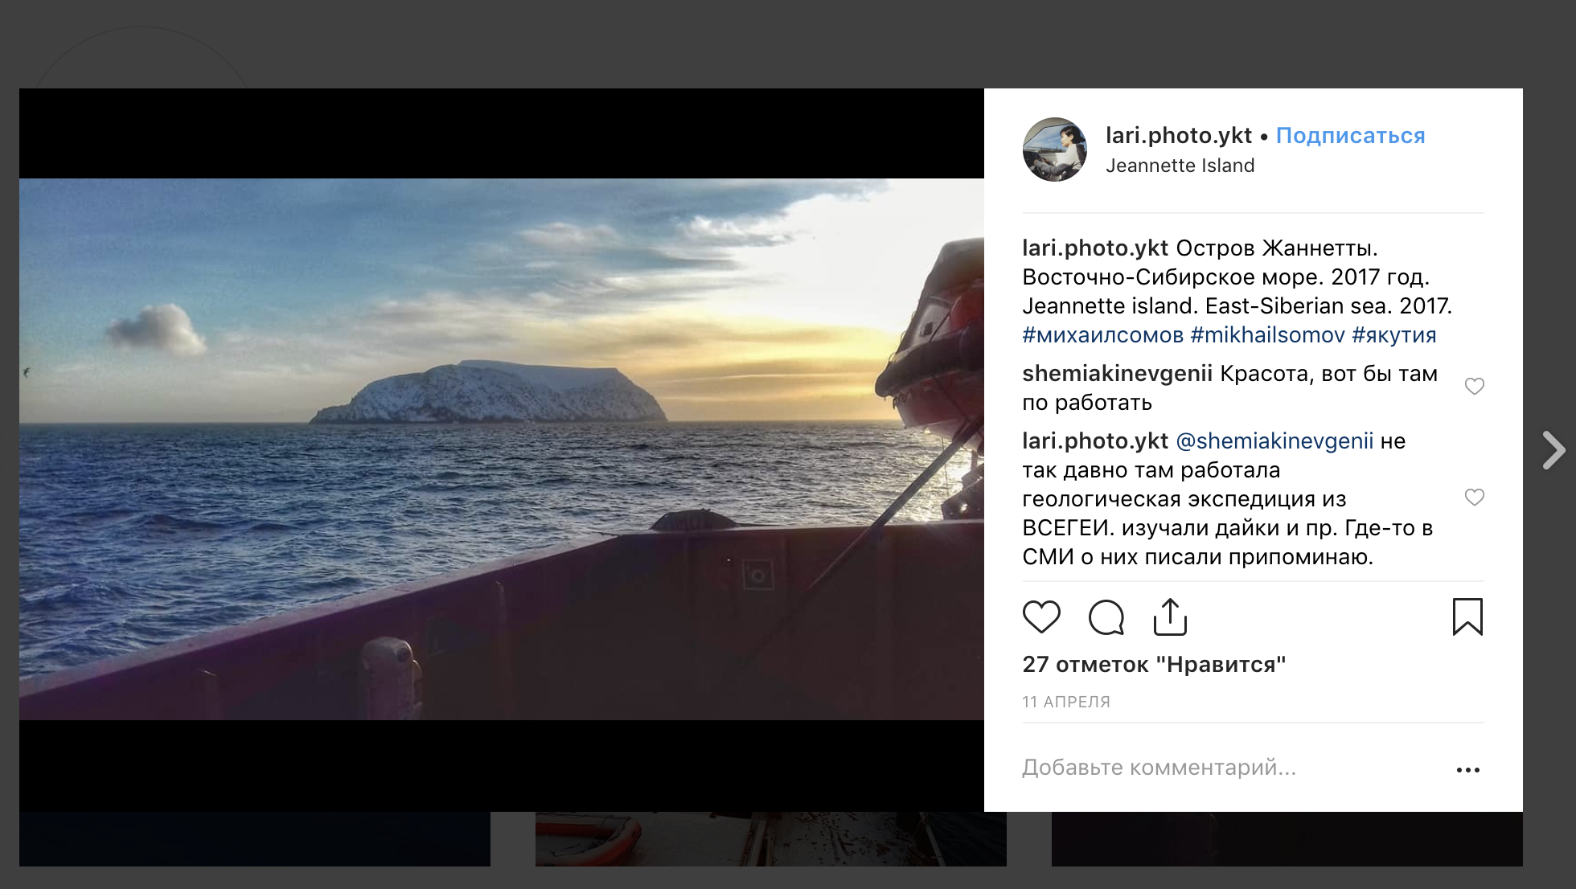
Task: Open the background thumbnail with the orange boat
Action: [770, 839]
